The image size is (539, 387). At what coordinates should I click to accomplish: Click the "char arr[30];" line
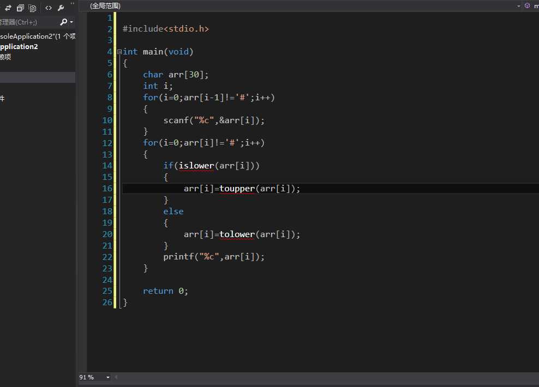(176, 75)
